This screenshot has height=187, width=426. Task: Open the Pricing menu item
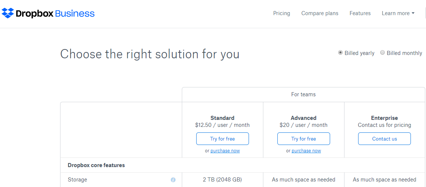(x=281, y=13)
